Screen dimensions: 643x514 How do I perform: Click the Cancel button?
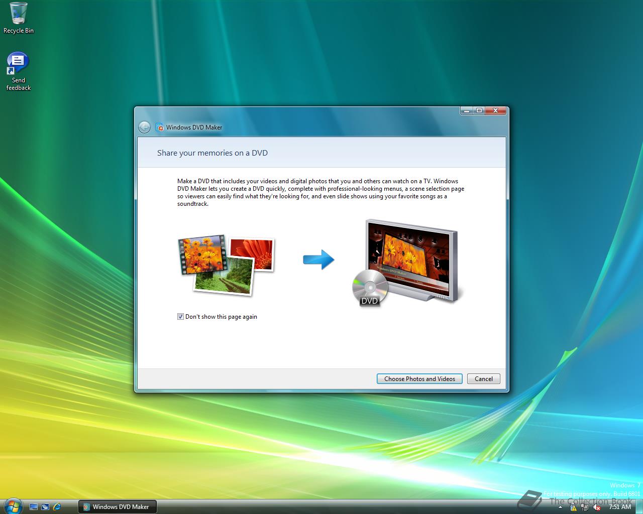pos(484,379)
